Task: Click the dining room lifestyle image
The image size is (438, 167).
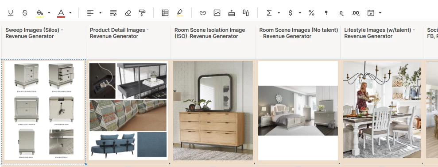Action: [x=382, y=110]
